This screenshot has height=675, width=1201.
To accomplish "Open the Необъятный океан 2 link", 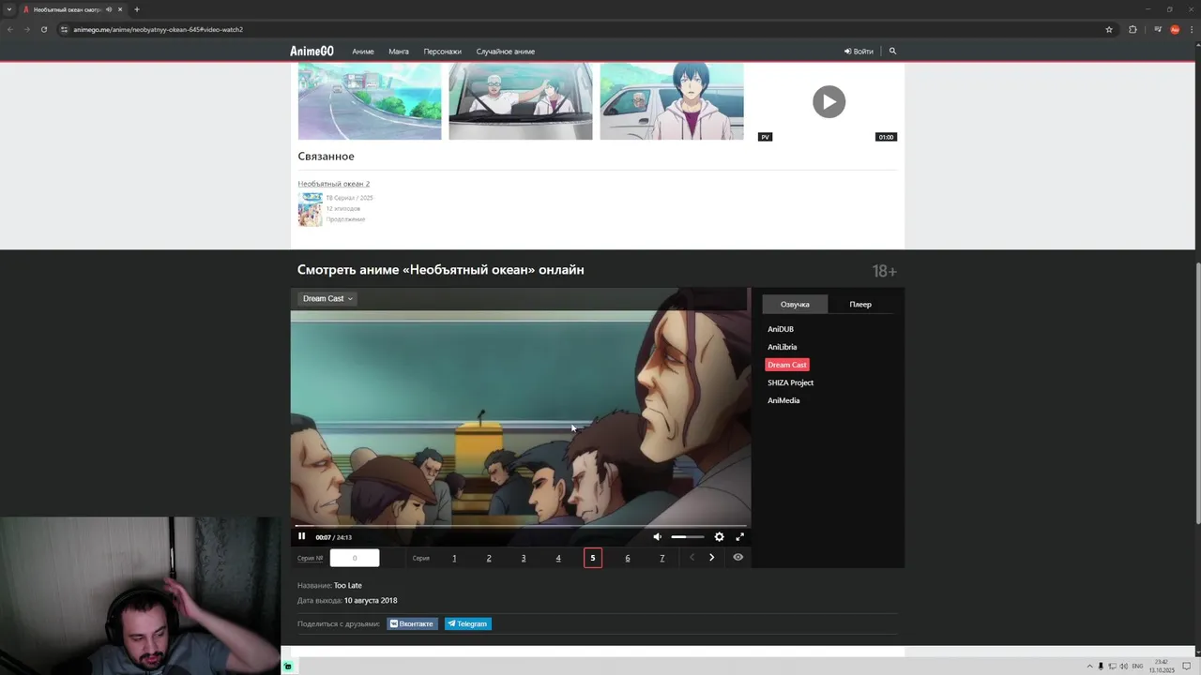I will [x=334, y=184].
